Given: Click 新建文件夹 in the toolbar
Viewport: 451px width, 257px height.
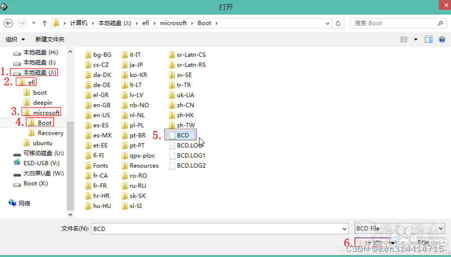Looking at the screenshot, I should point(50,40).
